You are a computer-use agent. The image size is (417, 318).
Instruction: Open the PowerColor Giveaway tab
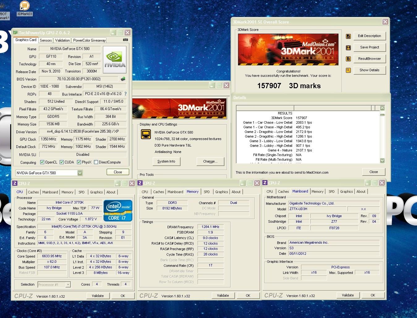point(89,40)
